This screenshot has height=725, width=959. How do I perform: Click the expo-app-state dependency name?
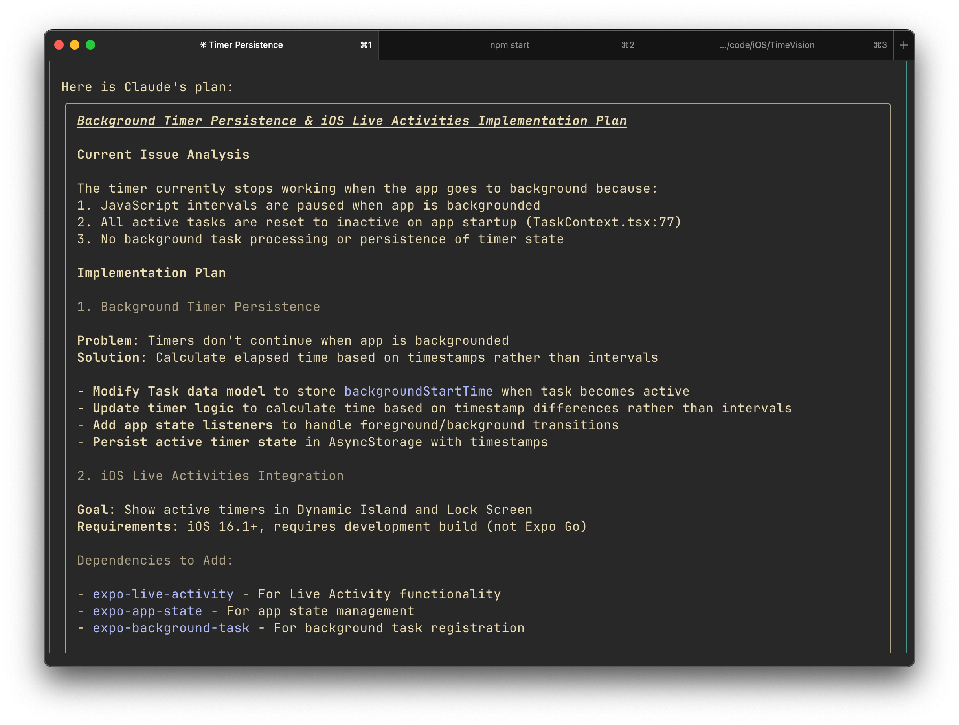(x=147, y=611)
